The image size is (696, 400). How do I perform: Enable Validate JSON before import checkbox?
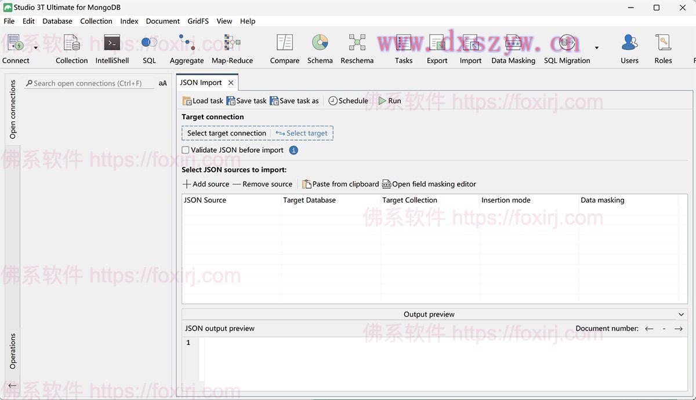tap(186, 150)
